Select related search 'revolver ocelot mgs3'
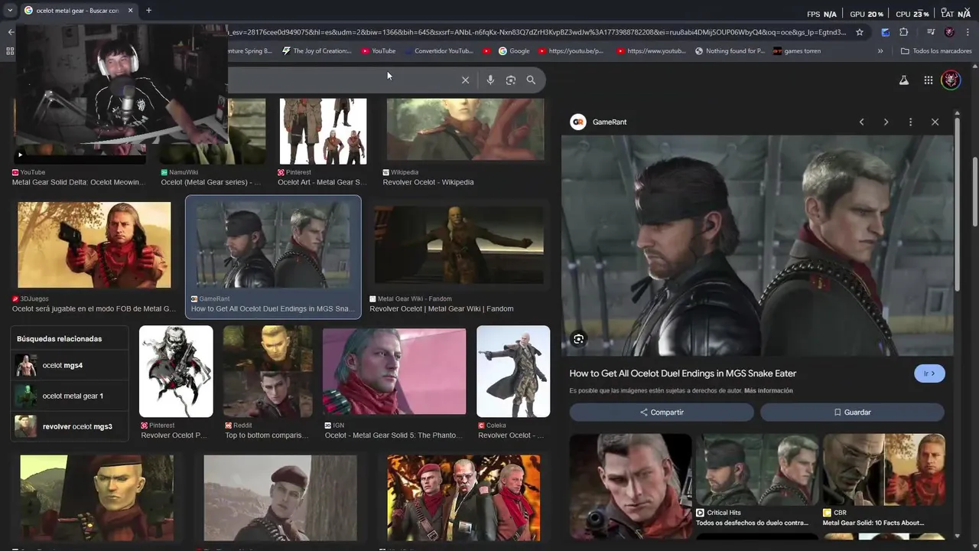This screenshot has width=979, height=551. pos(69,426)
